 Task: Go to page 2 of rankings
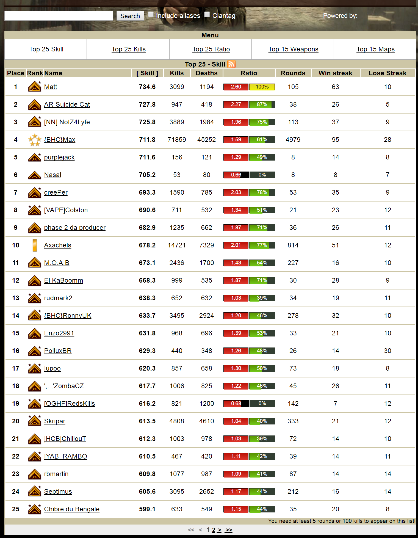tap(214, 530)
